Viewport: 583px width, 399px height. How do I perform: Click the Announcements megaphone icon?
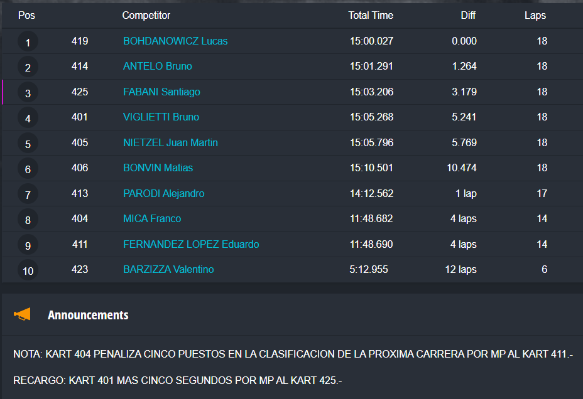click(22, 314)
